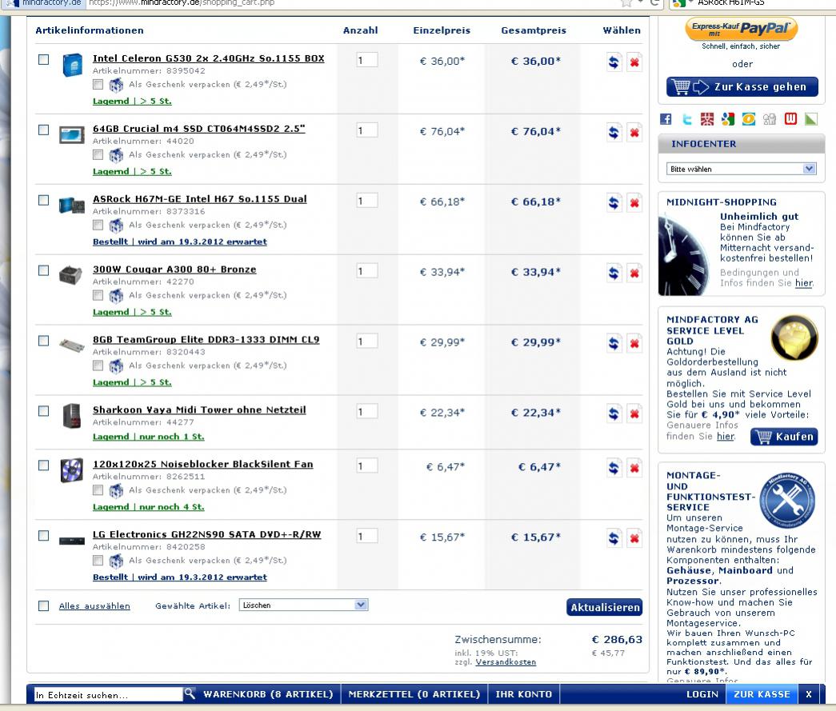Share cart on Facebook icon
This screenshot has height=711, width=836.
[666, 119]
